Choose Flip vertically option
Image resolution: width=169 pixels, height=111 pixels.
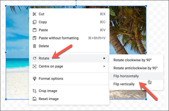[x=124, y=84]
